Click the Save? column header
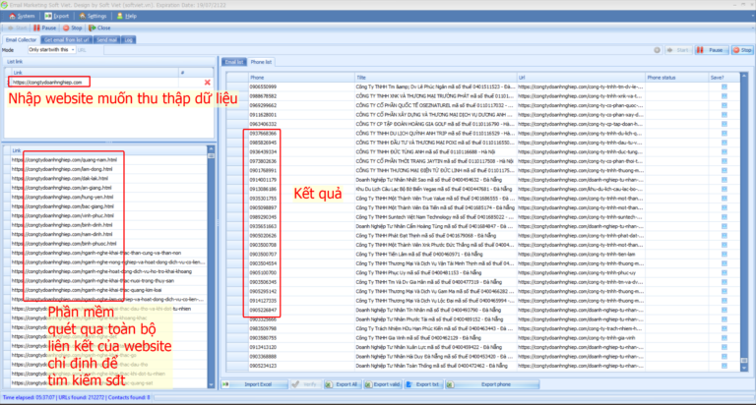Viewport: 756px width, 405px height. [x=724, y=77]
